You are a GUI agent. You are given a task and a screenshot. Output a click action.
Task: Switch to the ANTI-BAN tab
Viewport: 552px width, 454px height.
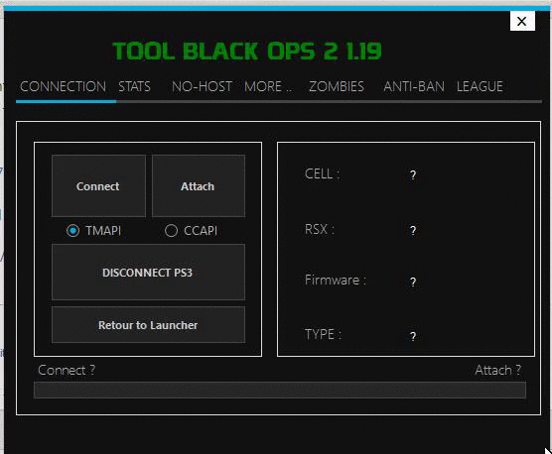click(x=414, y=86)
